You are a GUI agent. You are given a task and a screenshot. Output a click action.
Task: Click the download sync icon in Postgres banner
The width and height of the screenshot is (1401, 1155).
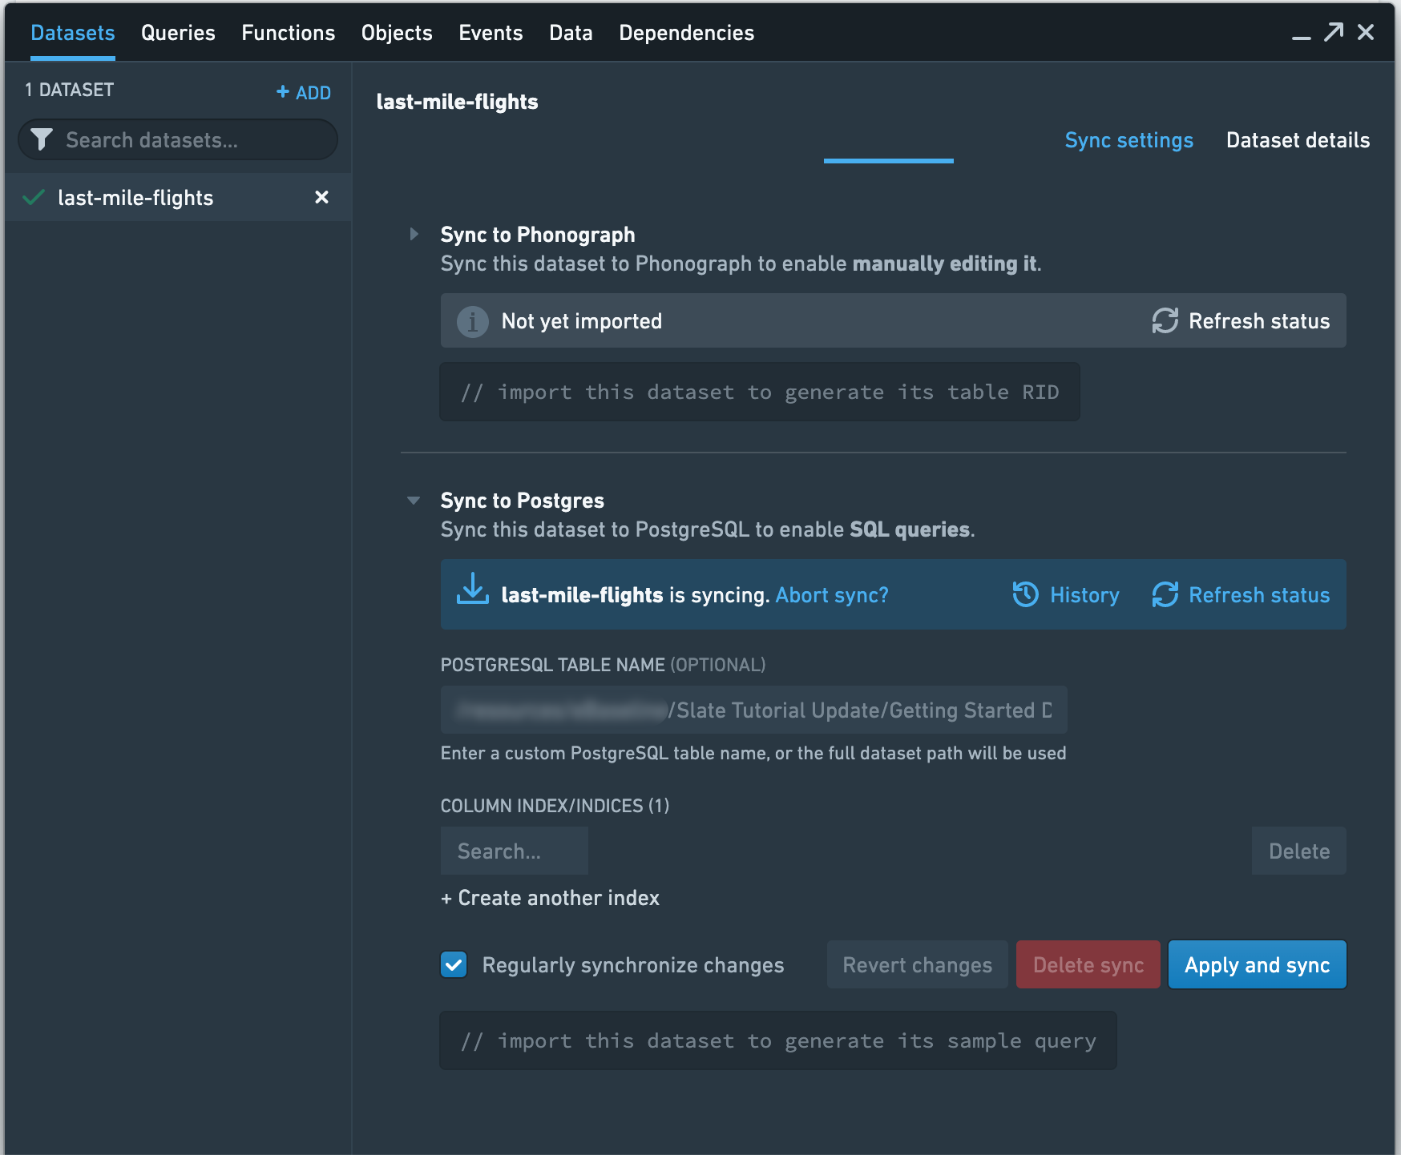[x=473, y=589]
